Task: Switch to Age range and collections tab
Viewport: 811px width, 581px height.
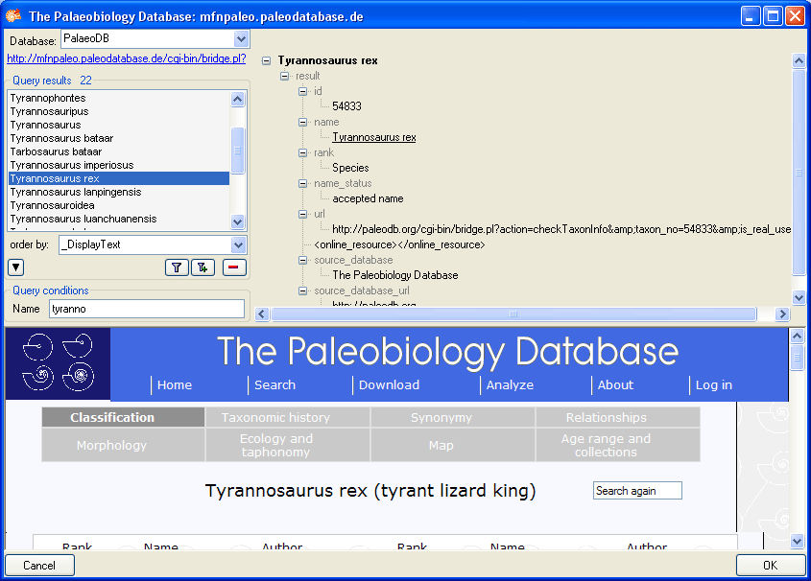Action: 618,445
